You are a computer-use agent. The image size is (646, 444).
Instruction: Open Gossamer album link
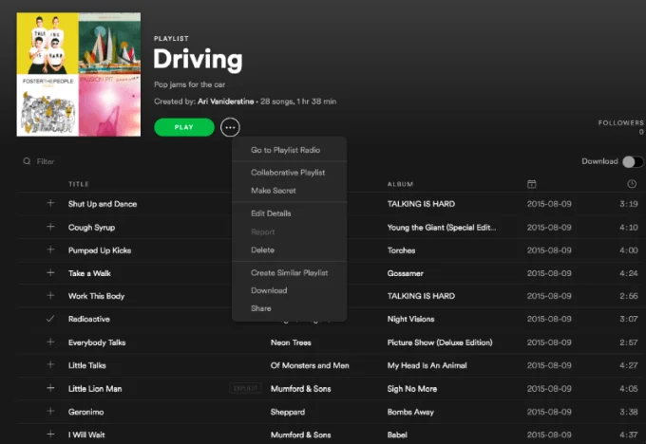click(x=405, y=273)
